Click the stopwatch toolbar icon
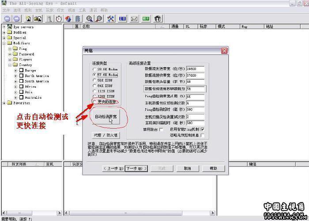The image size is (309, 221). coord(59,18)
